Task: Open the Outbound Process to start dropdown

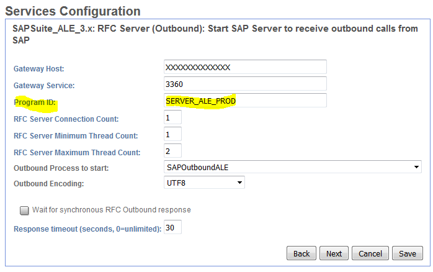Action: point(293,167)
